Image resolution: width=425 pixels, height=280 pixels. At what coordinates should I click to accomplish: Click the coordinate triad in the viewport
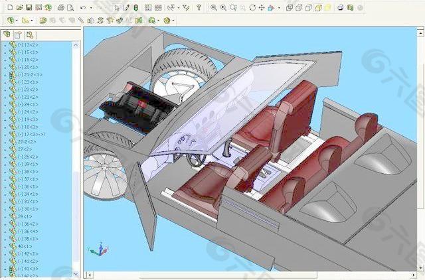(x=99, y=249)
